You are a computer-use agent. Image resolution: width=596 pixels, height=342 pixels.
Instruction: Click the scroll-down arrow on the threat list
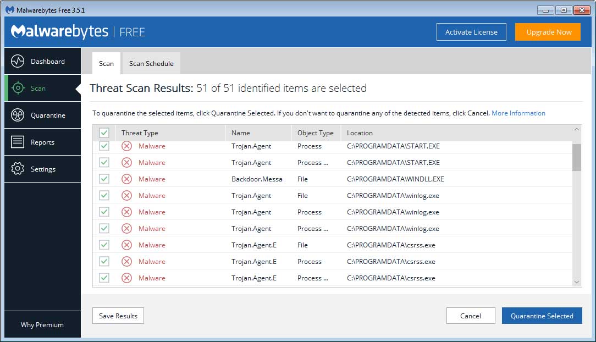click(577, 282)
